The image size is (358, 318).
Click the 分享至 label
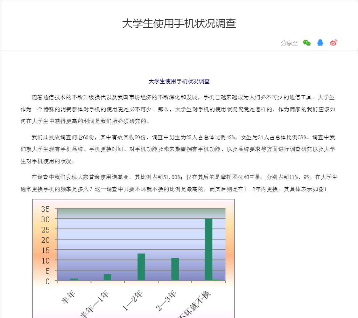pos(289,43)
